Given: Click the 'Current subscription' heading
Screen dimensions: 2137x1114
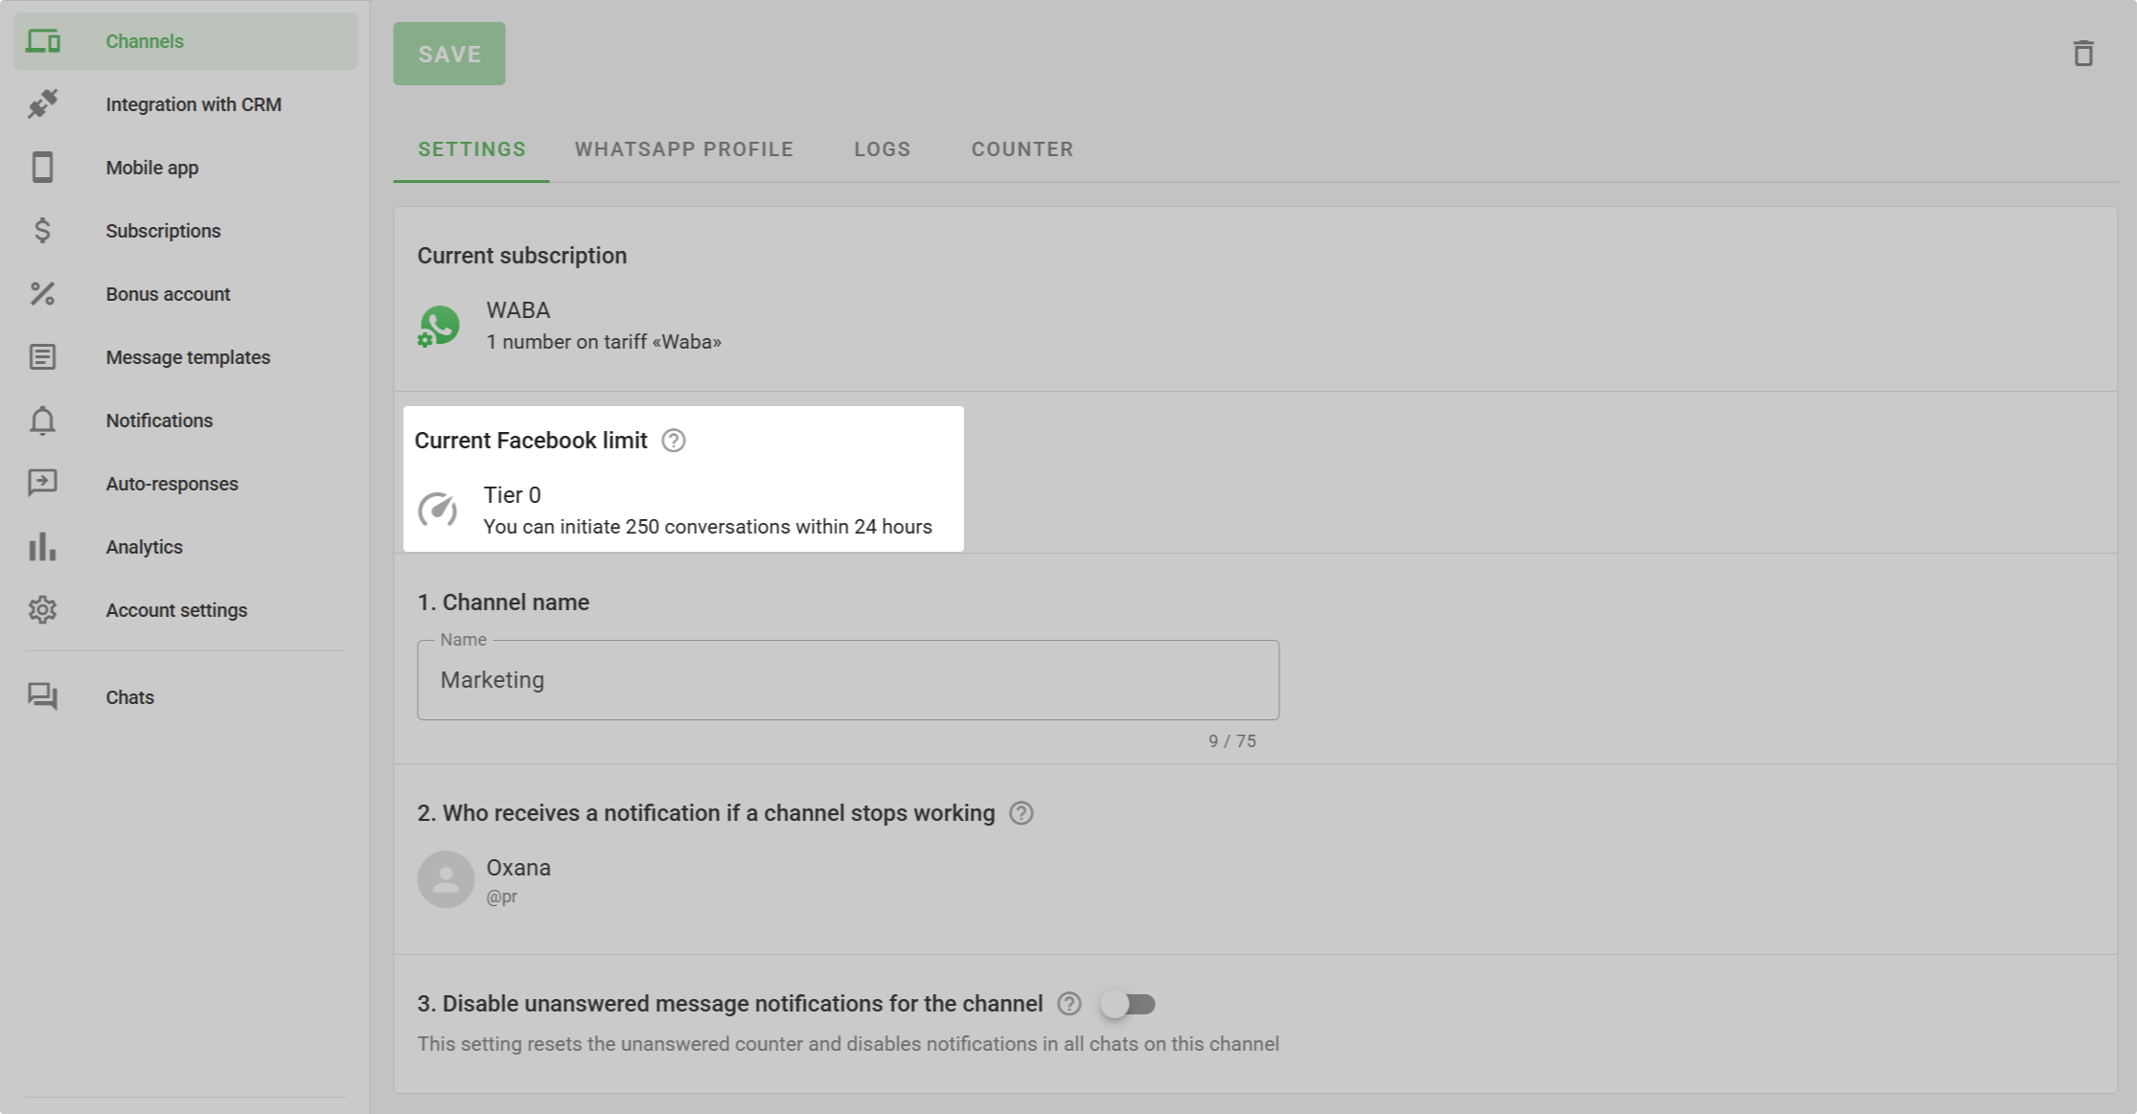Looking at the screenshot, I should tap(522, 256).
